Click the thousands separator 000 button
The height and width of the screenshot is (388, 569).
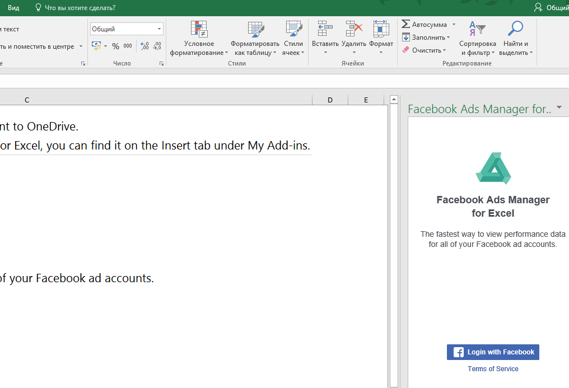(x=127, y=46)
